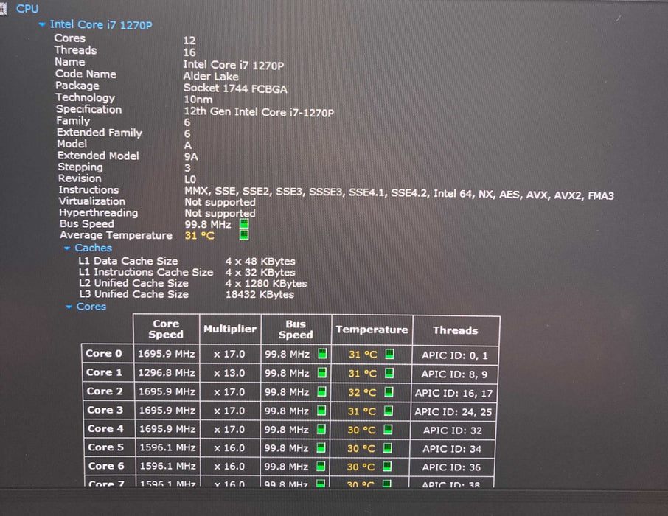Click Core 1 temperature green indicator
The image size is (668, 516).
(x=389, y=373)
